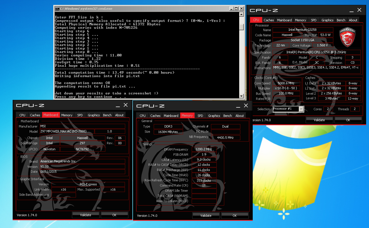Click the Total computation time line in cmd
Viewport: 369px width, 228px height.
tap(115, 73)
